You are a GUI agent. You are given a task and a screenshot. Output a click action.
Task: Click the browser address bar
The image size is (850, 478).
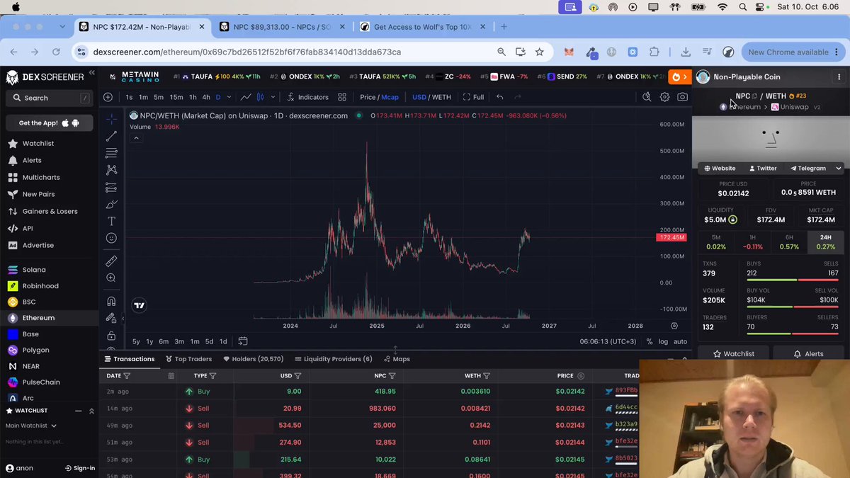coord(283,52)
